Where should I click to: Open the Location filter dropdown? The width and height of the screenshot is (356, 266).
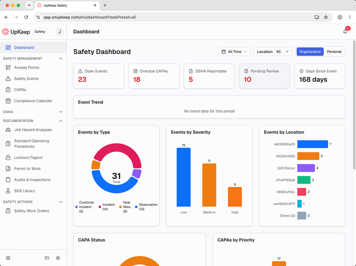[272, 52]
